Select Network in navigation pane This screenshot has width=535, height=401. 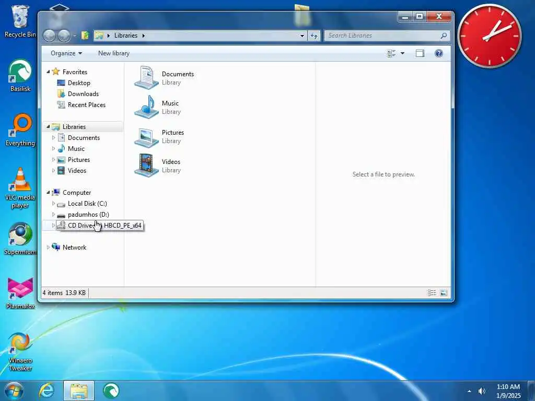(x=74, y=247)
